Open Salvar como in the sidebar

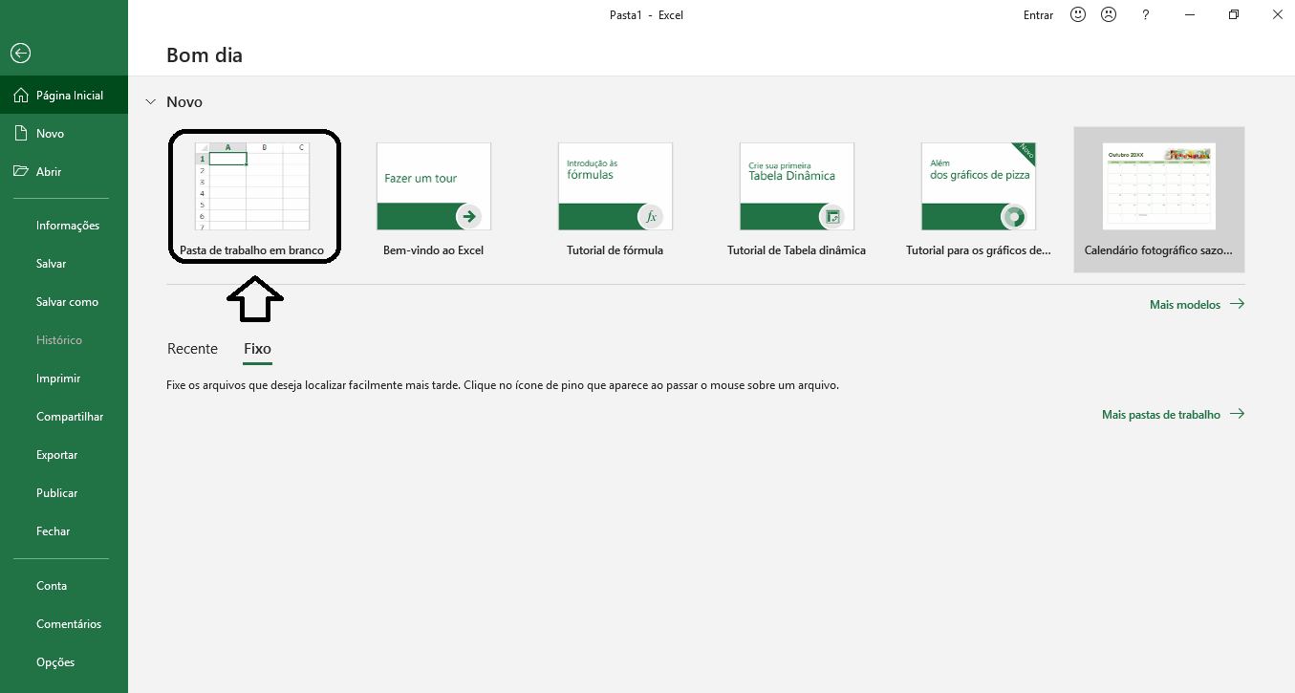coord(67,302)
